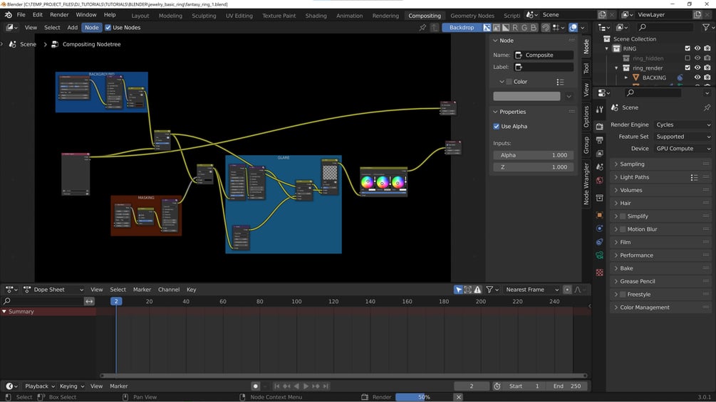Click the new view layer icon beside ViewLayer

697,14
